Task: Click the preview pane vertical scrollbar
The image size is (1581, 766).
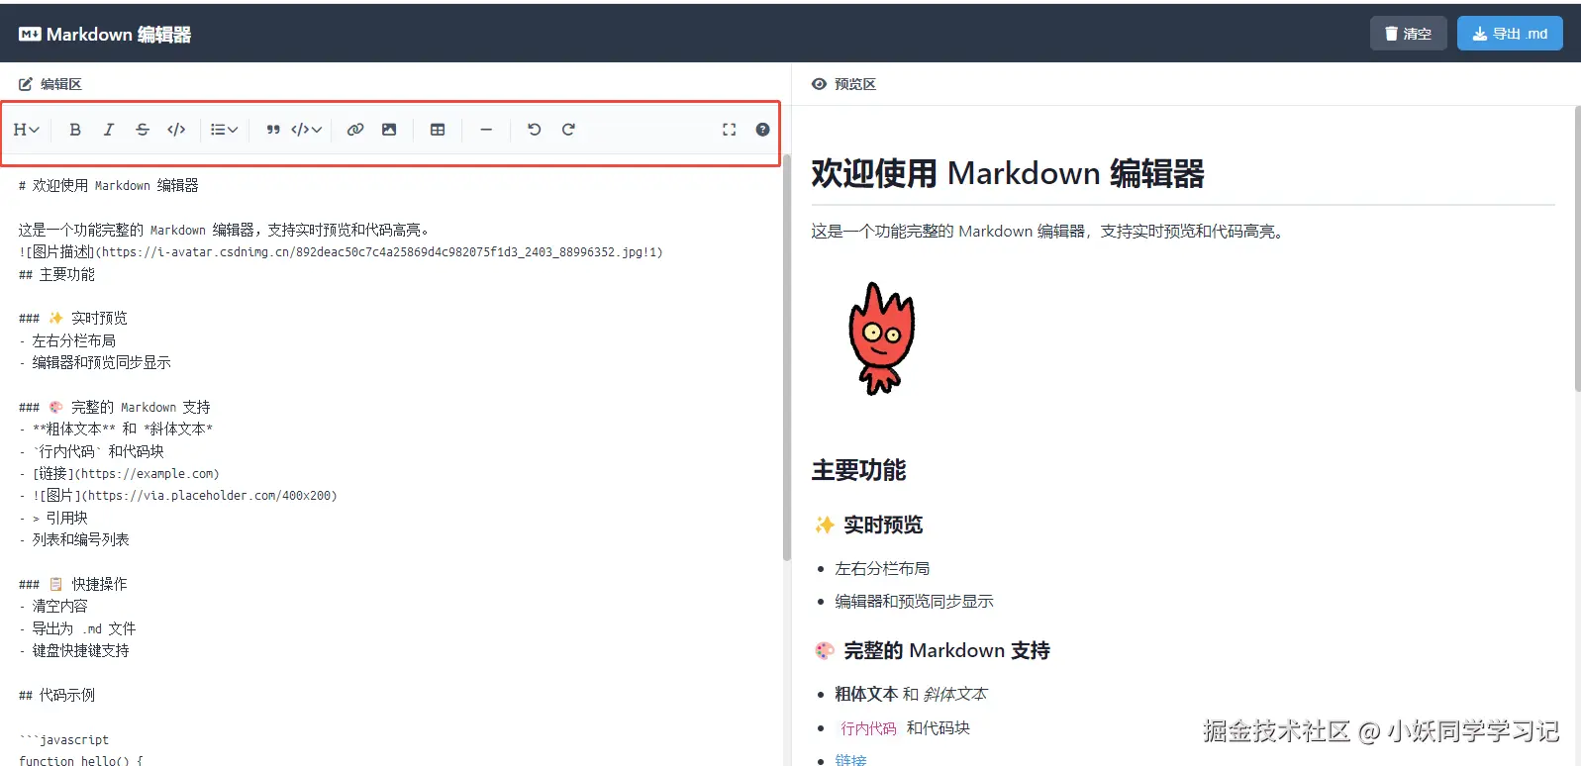Action: (x=1577, y=247)
